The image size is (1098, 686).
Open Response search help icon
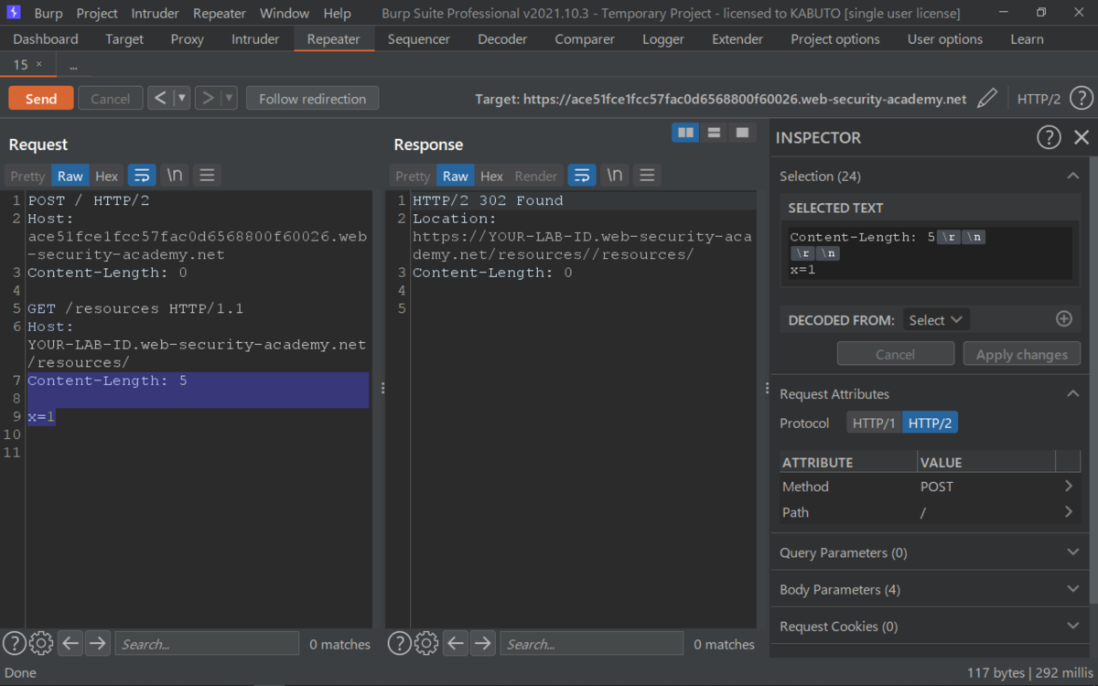399,644
